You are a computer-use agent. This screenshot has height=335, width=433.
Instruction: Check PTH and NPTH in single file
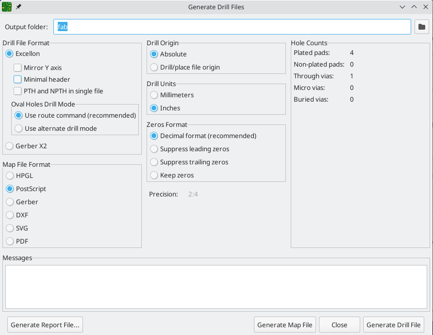point(18,91)
